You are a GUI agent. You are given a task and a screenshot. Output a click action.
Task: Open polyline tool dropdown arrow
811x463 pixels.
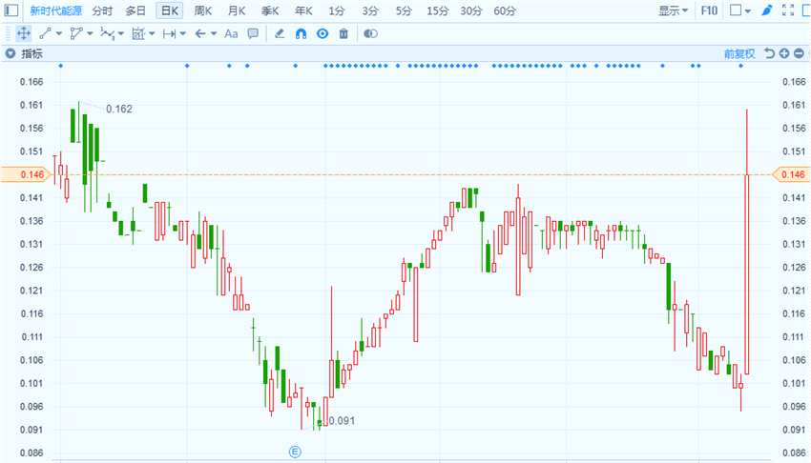click(x=90, y=34)
